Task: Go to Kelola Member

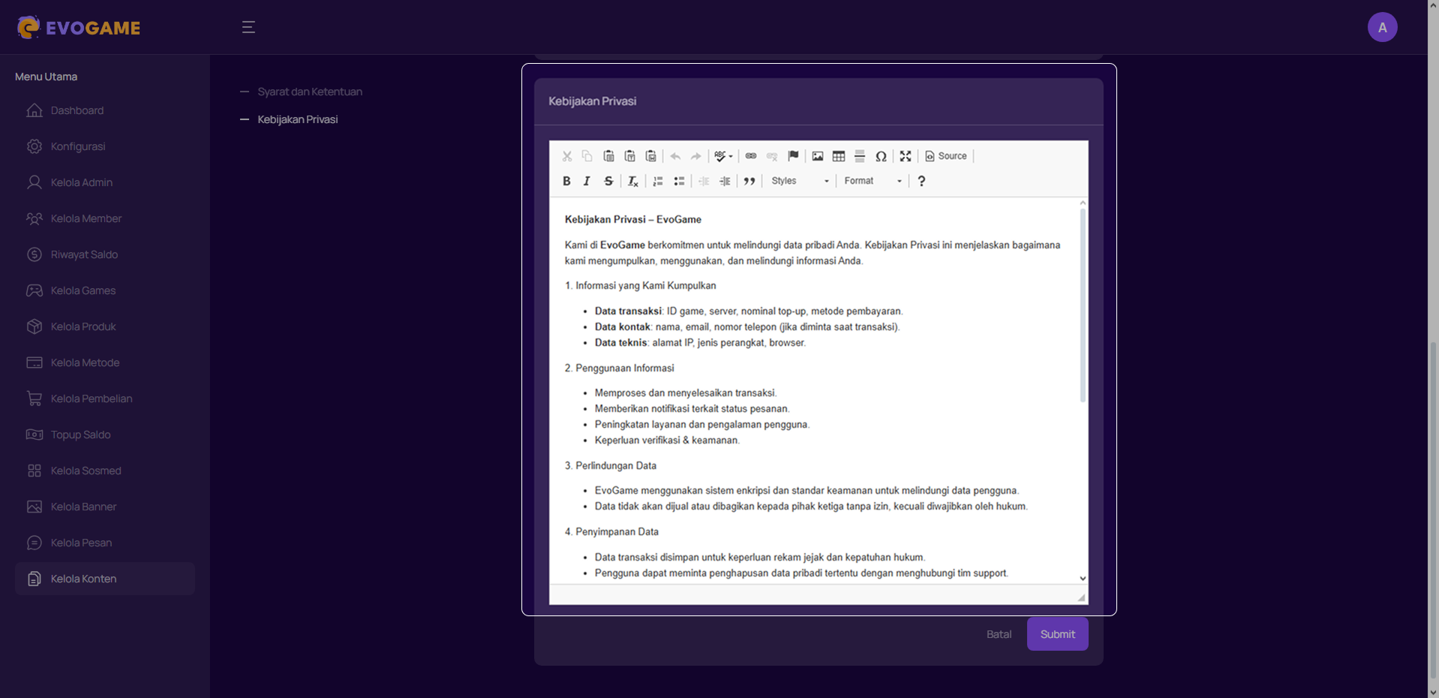Action: [105, 218]
